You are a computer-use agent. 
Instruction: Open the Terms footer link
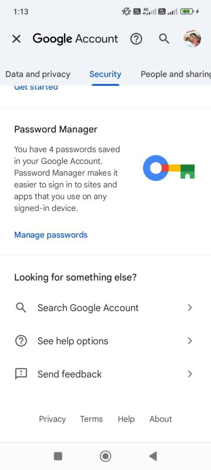[x=91, y=419]
